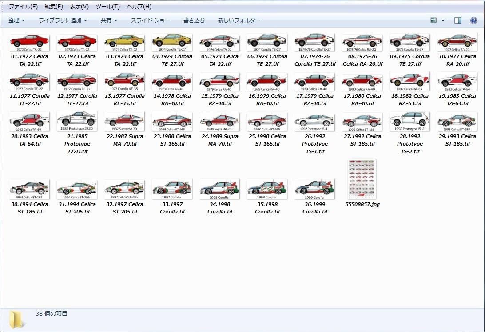Select 30.1994 Celica ST-185.tif thumbnail

click(29, 189)
